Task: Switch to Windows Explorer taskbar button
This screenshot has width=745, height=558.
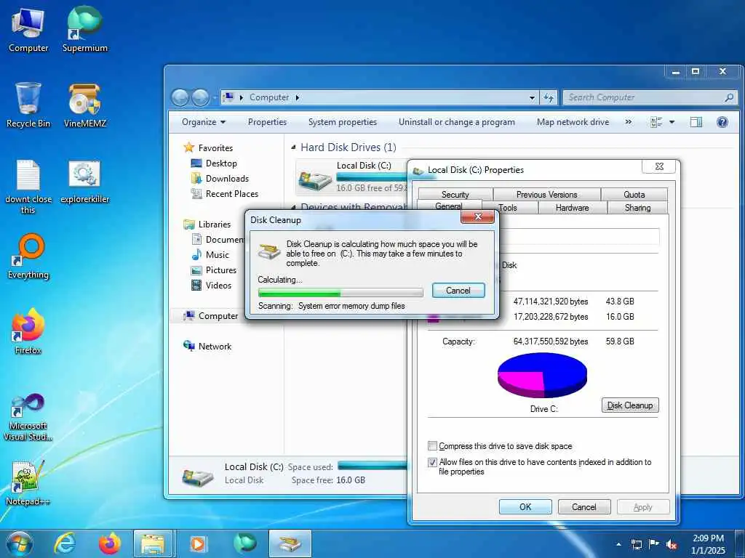Action: [x=153, y=543]
